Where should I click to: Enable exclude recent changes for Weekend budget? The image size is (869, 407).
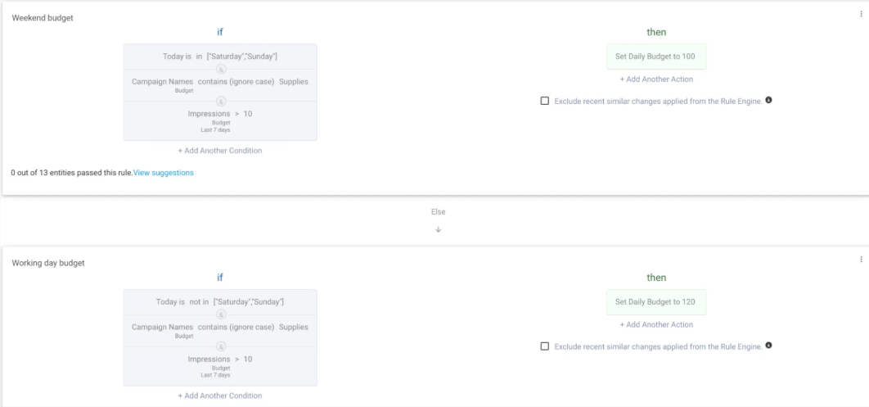(x=545, y=102)
